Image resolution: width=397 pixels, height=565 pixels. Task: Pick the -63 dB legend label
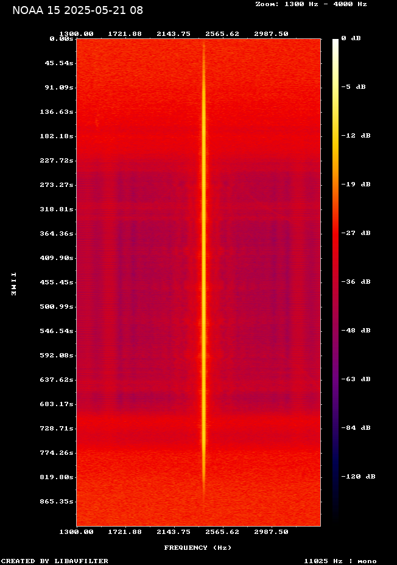tap(356, 379)
